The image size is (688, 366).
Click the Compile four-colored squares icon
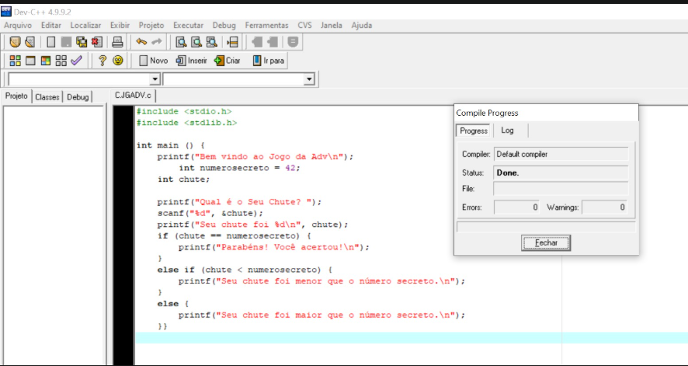click(x=16, y=61)
